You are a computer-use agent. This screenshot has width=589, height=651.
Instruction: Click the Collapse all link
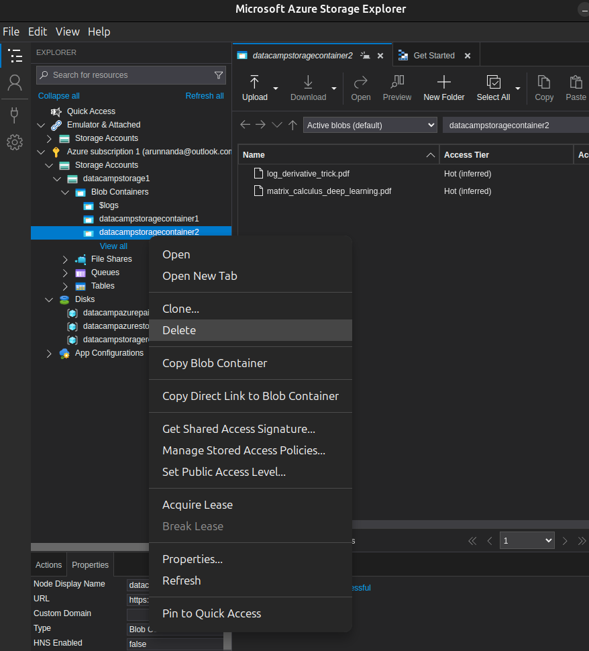[x=59, y=96]
